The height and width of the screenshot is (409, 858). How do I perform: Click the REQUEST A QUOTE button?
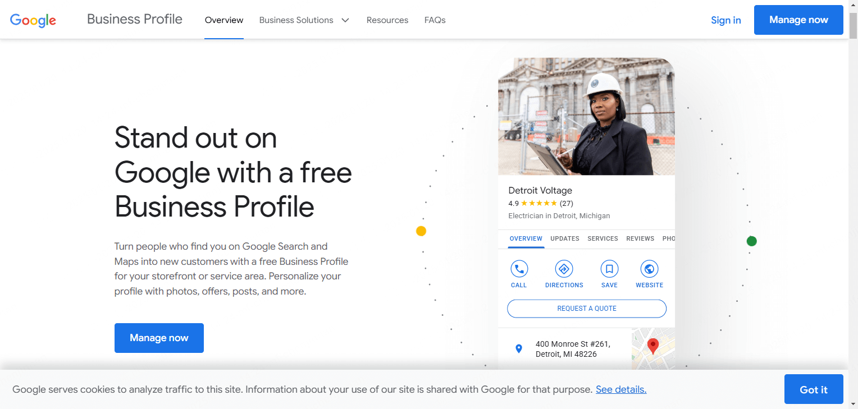[x=587, y=309]
